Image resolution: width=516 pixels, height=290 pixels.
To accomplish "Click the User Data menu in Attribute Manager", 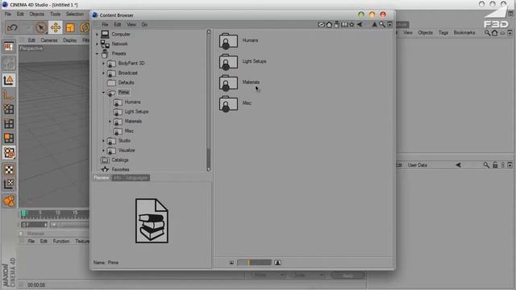I will (x=418, y=165).
